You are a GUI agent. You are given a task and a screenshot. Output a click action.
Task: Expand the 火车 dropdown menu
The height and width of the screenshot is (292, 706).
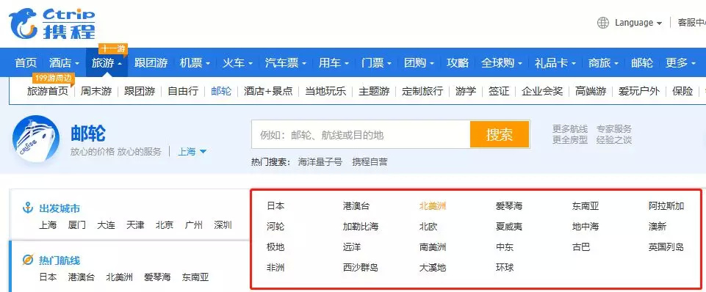(237, 62)
